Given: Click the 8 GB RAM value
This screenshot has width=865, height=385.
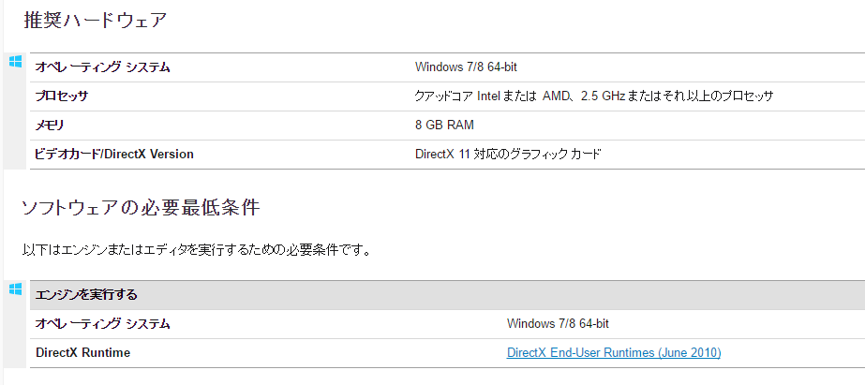Looking at the screenshot, I should [444, 126].
